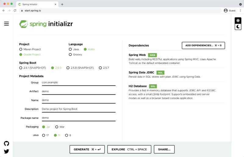244x157 pixels.
Task: Select Maven Project option
Action: 30,49
